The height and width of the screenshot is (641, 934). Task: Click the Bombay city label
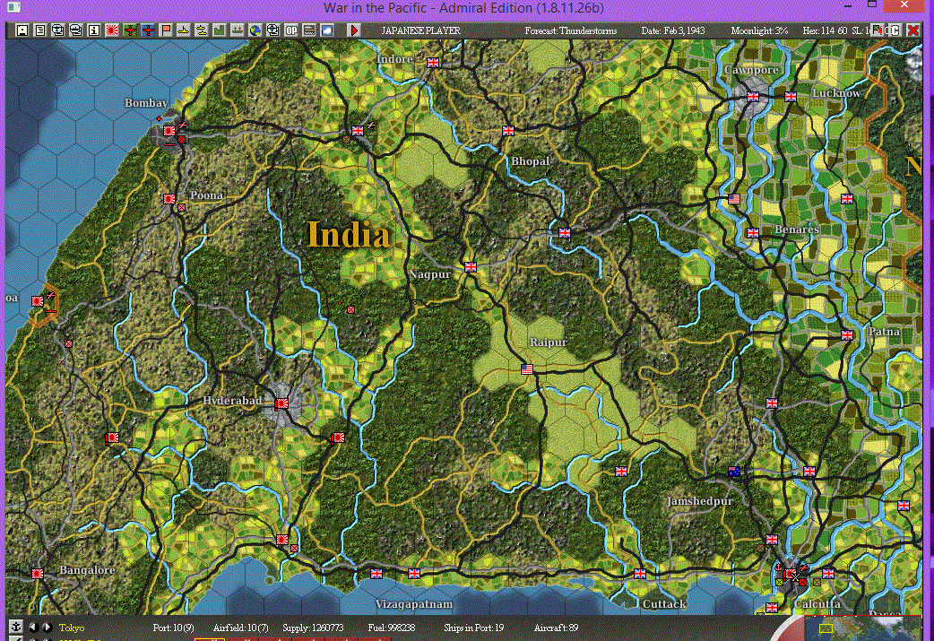click(x=146, y=103)
